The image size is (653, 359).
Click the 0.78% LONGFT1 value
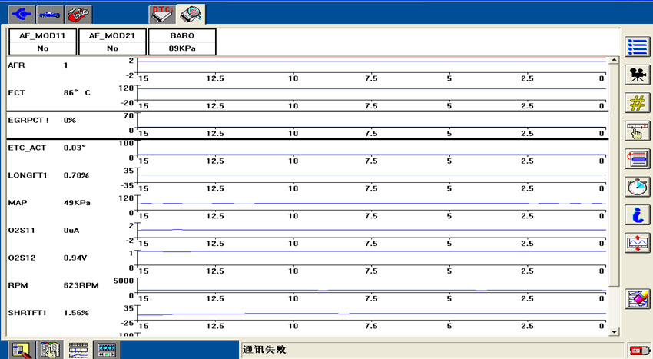pyautogui.click(x=76, y=175)
